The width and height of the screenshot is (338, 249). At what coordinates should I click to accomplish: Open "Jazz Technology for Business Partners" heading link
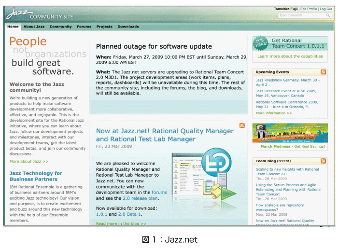click(36, 176)
